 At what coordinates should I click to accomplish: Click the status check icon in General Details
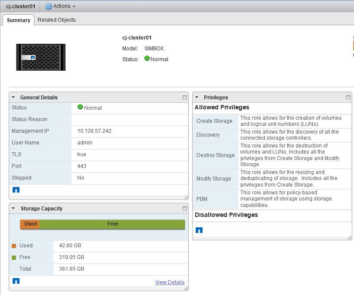pyautogui.click(x=80, y=107)
